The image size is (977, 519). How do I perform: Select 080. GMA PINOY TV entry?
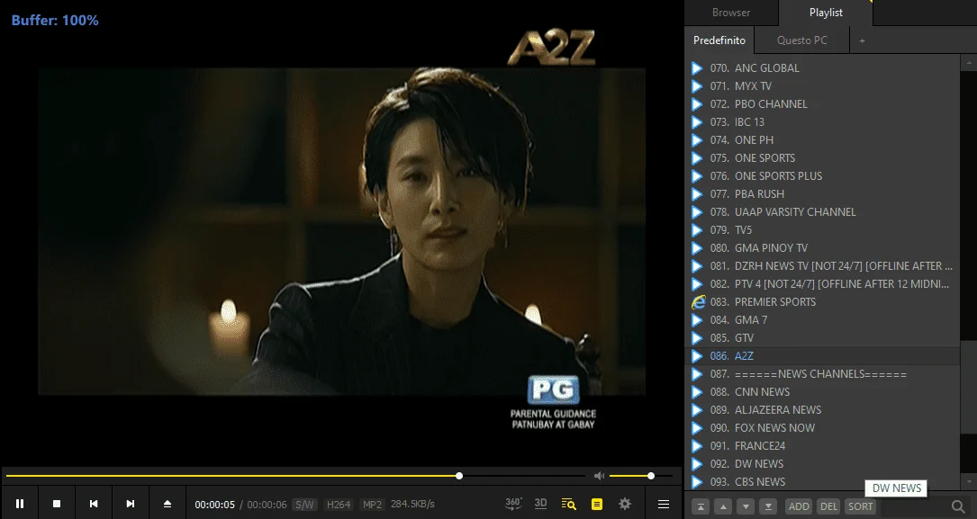point(822,248)
